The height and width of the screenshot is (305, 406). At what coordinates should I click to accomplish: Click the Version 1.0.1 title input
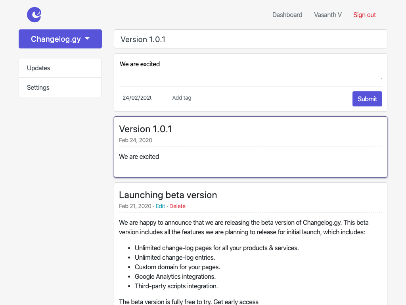pyautogui.click(x=250, y=39)
